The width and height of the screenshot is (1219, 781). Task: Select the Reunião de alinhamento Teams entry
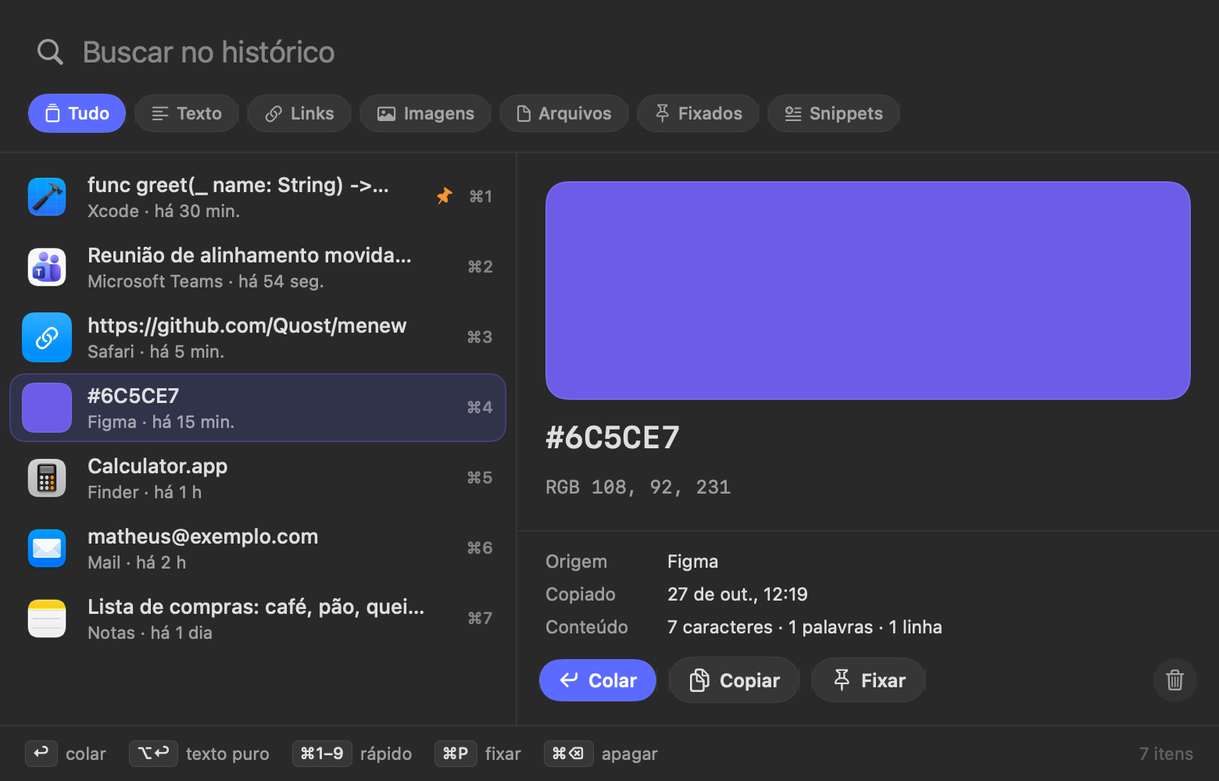click(258, 267)
